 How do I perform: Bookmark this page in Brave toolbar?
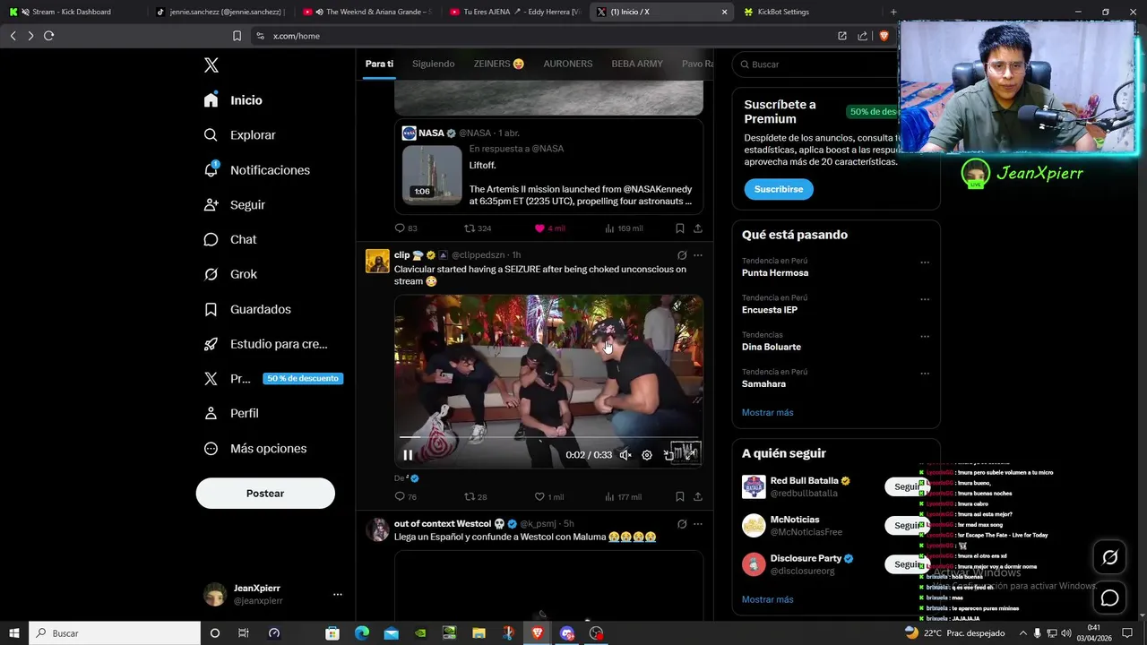coord(237,36)
